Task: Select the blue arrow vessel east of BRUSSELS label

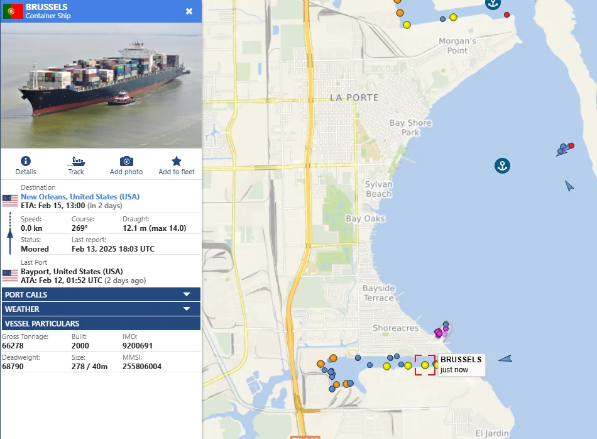Action: (505, 358)
